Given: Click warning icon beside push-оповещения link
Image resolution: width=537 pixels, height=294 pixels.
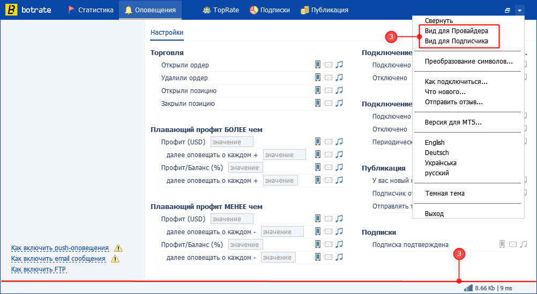Looking at the screenshot, I should [x=118, y=248].
